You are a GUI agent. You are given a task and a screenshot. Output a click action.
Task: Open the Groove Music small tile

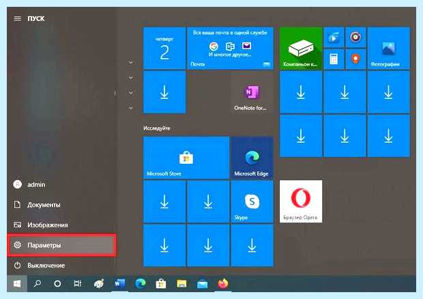pos(355,38)
